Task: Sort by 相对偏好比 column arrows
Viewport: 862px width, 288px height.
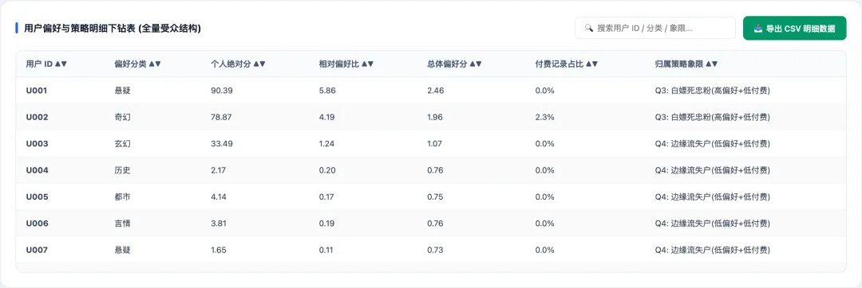Action: point(367,64)
